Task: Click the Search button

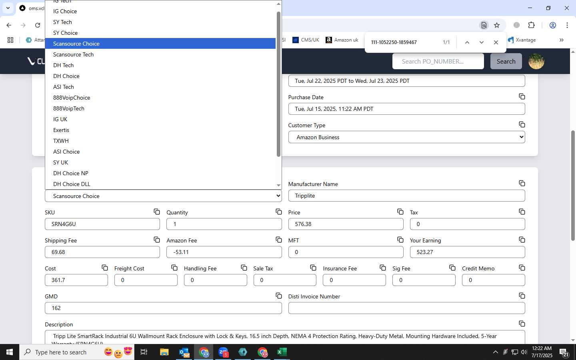Action: point(506,61)
